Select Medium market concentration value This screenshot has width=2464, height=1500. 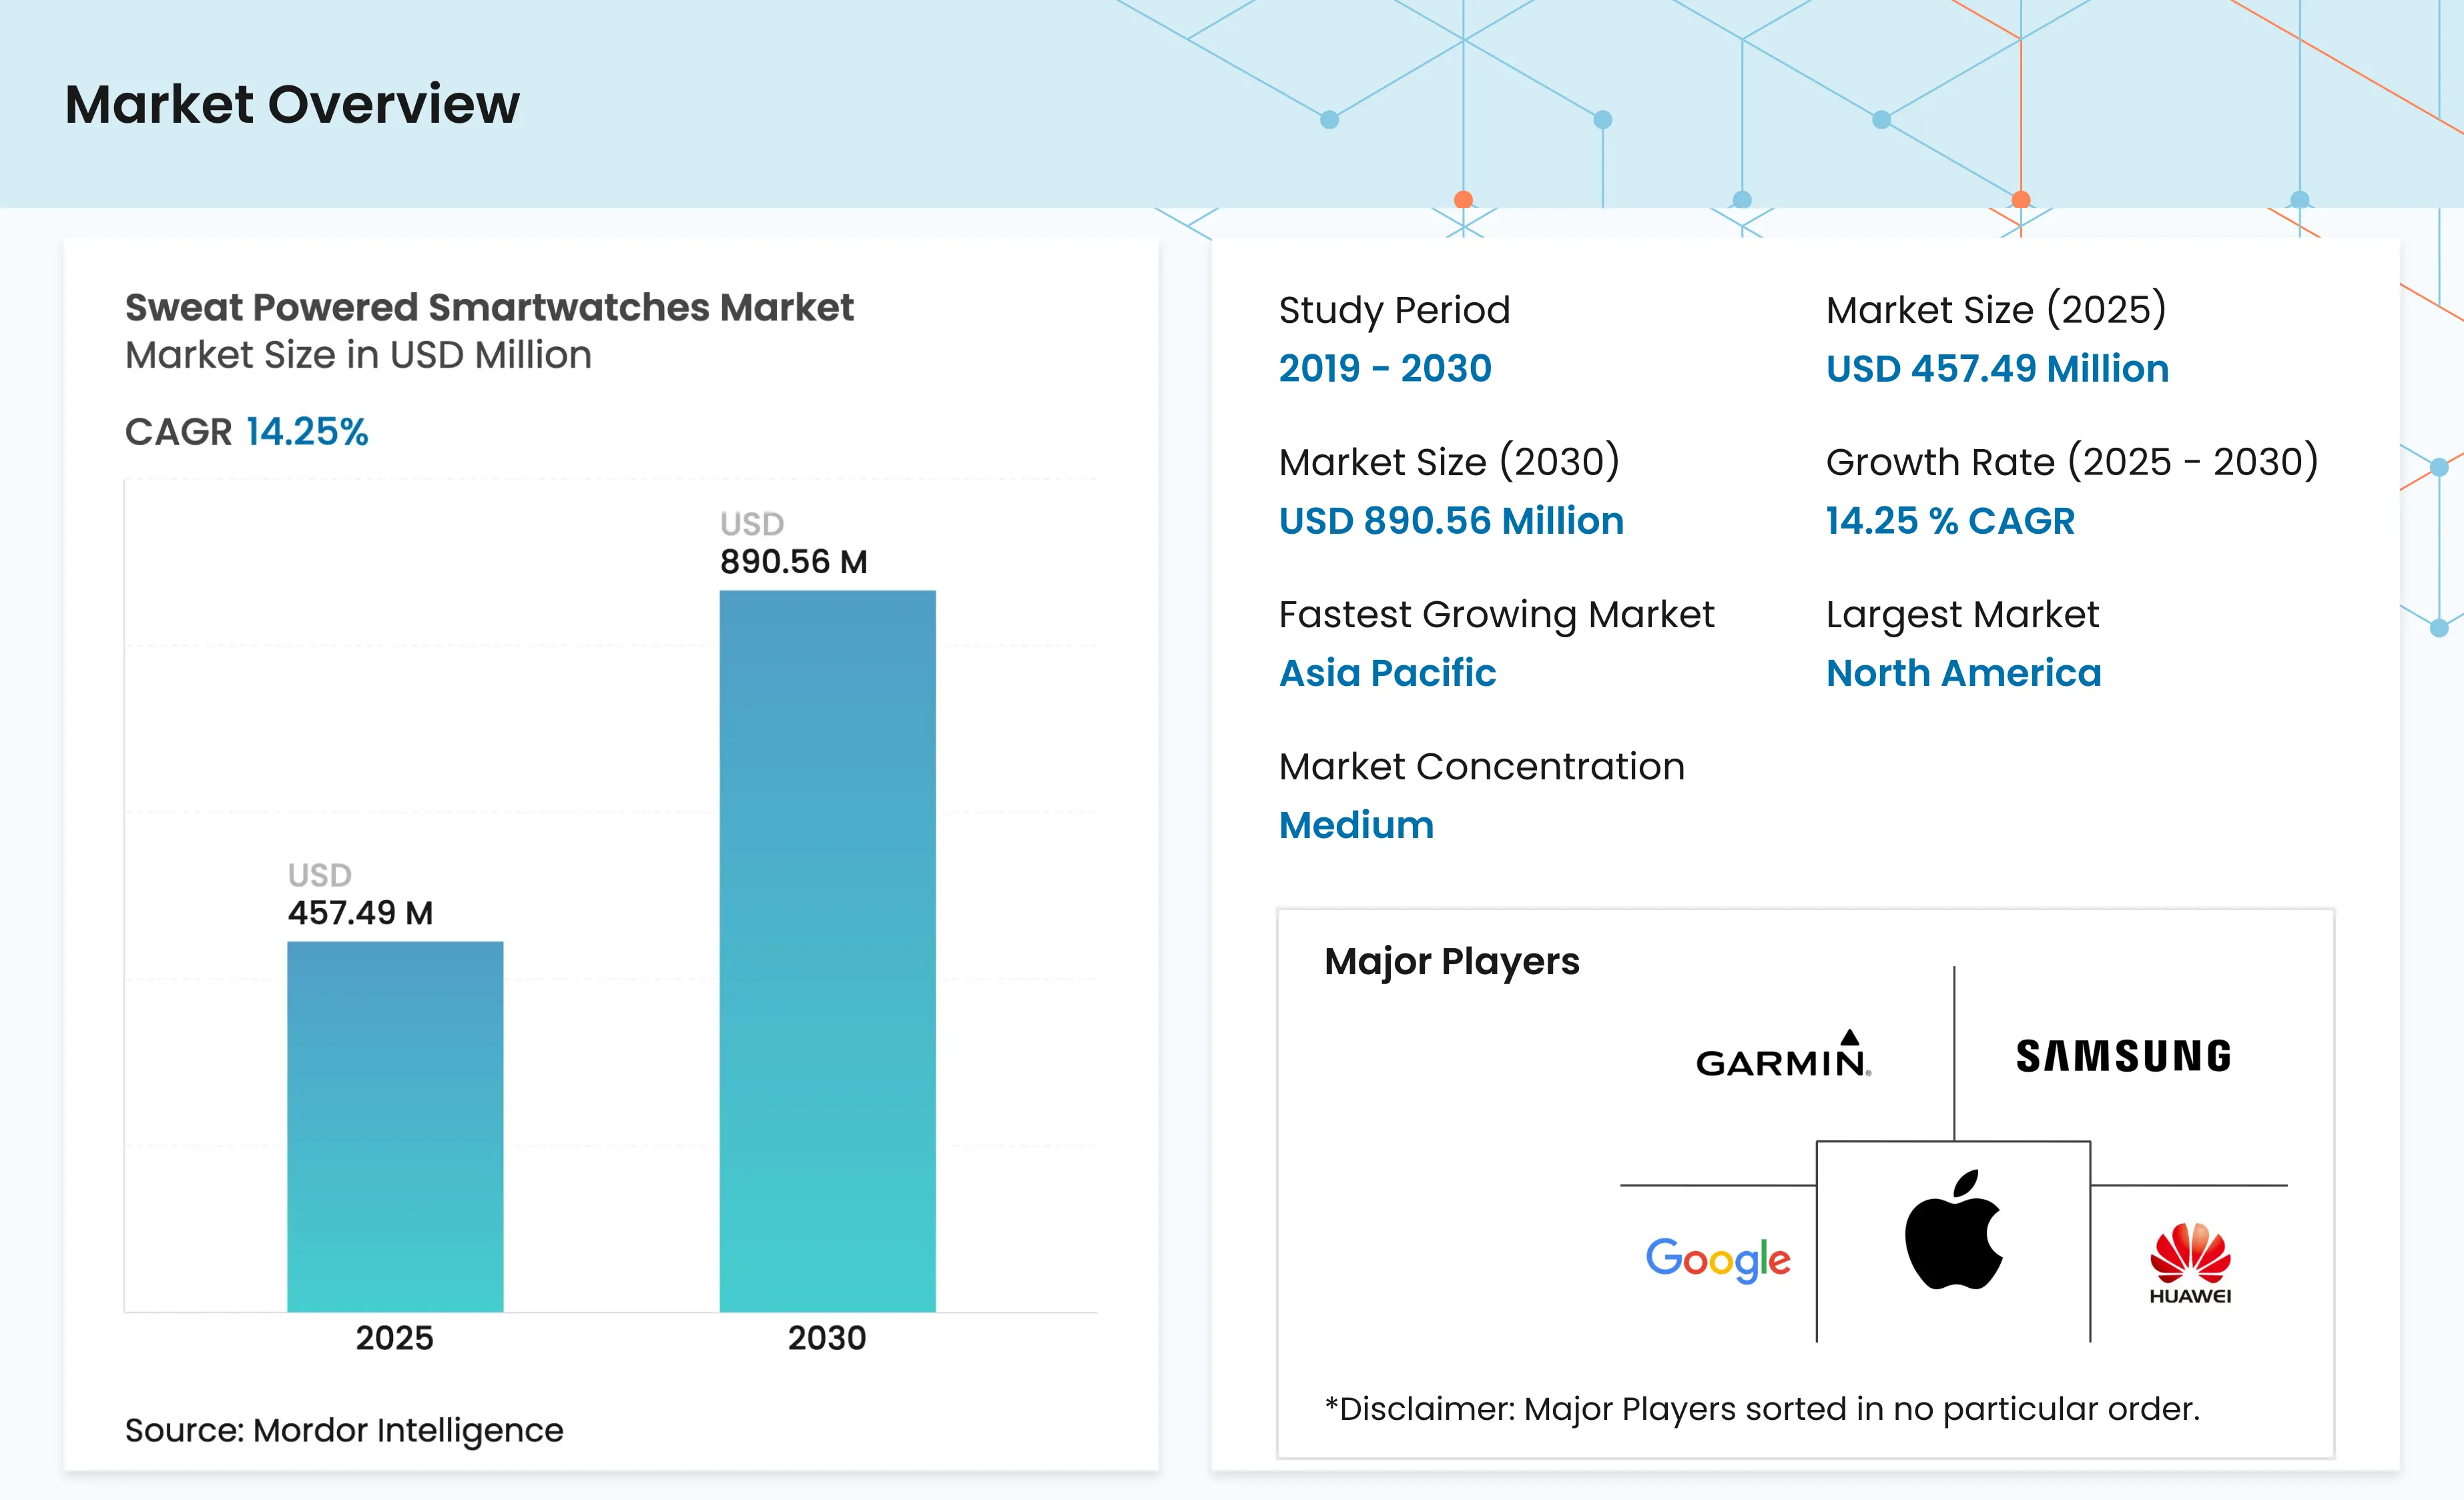(x=1356, y=825)
